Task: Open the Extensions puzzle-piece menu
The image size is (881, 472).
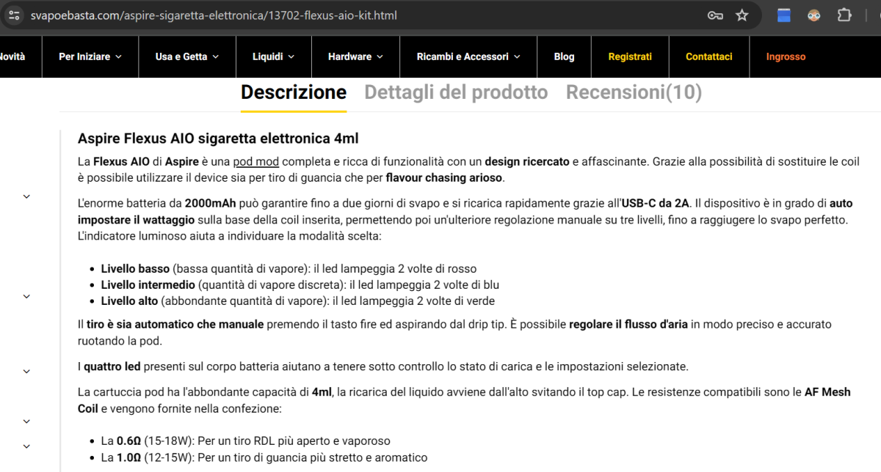Action: pos(844,15)
